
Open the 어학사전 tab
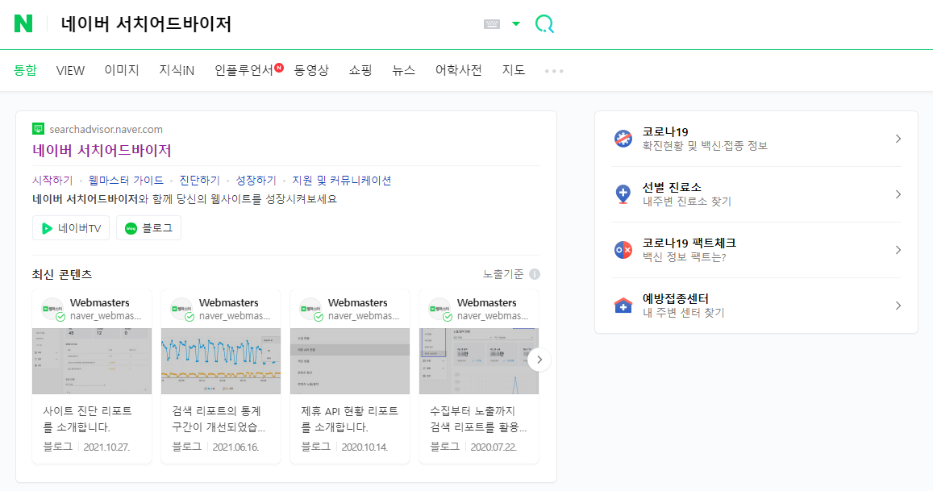458,70
